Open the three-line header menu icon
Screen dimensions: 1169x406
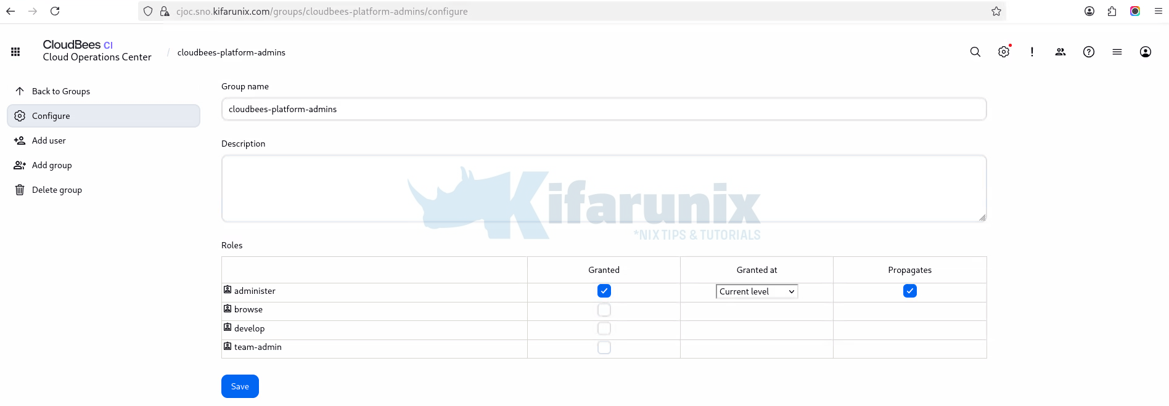pyautogui.click(x=1117, y=52)
